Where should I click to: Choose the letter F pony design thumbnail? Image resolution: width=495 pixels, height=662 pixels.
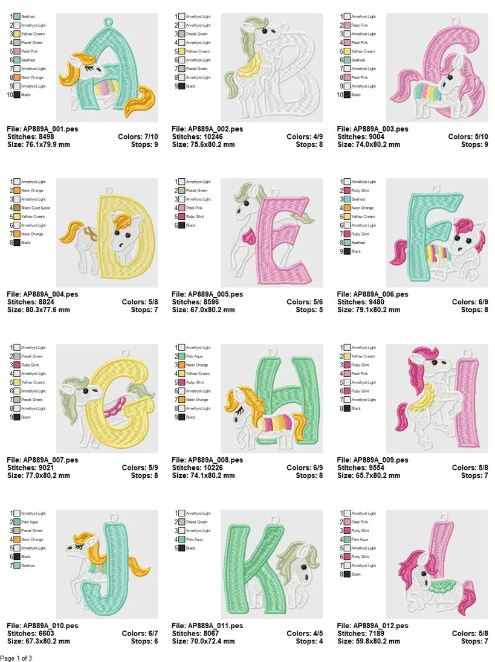tap(436, 233)
